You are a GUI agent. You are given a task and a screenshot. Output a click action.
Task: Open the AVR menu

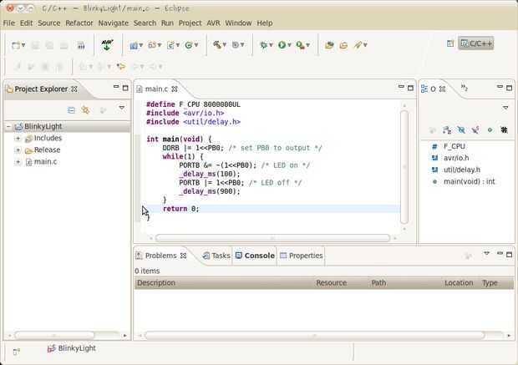(213, 23)
